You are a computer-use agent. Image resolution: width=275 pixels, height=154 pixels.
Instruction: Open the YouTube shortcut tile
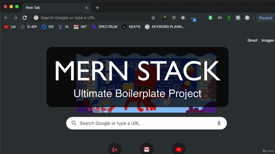coord(179,149)
